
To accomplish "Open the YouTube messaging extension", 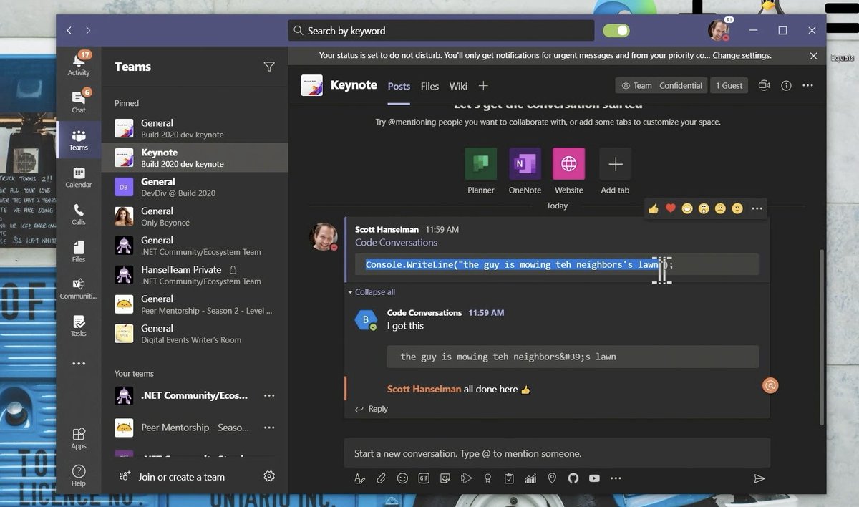I will tap(594, 478).
